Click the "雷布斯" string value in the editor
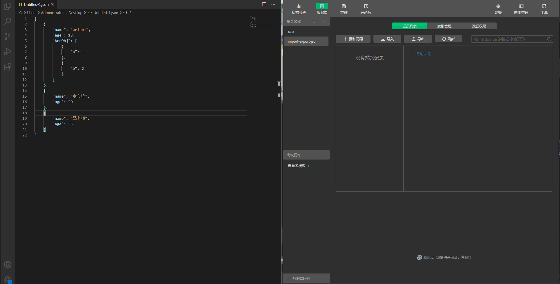Viewport: 560px width, 284px height. pos(79,96)
